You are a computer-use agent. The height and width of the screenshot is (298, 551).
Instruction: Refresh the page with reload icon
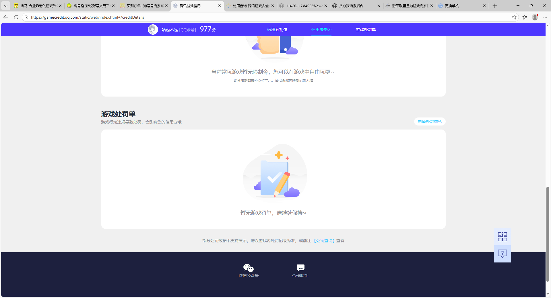point(16,17)
